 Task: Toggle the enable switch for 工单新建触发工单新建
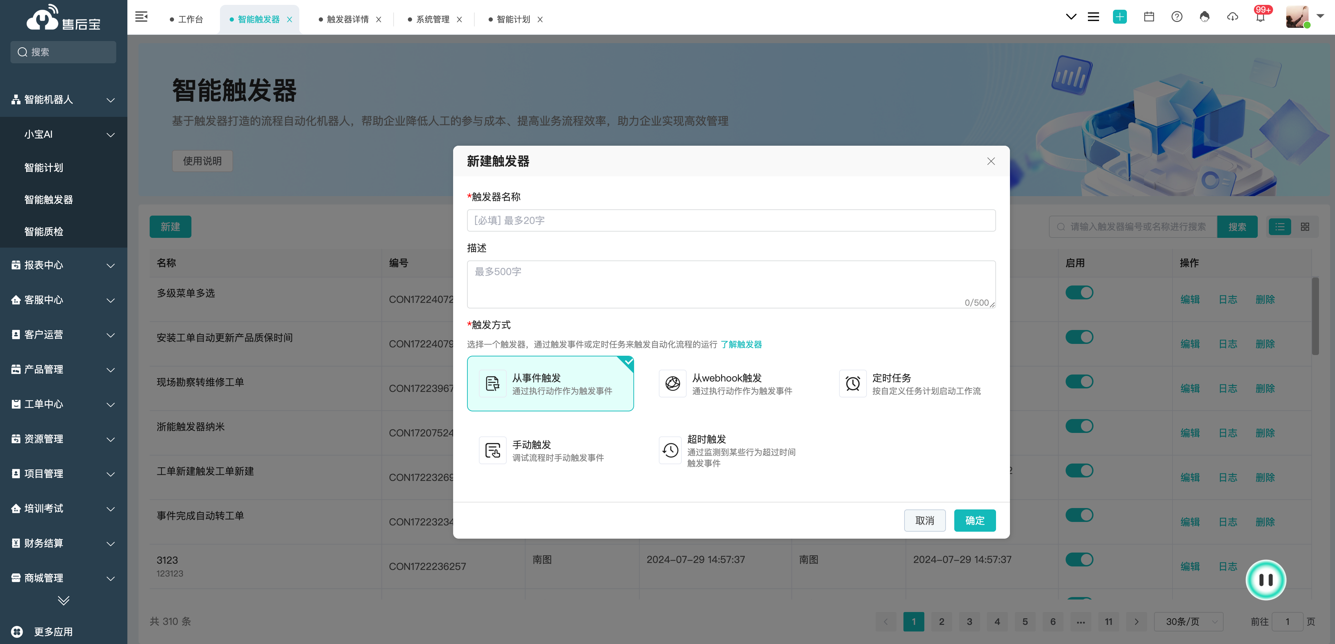[1079, 470]
